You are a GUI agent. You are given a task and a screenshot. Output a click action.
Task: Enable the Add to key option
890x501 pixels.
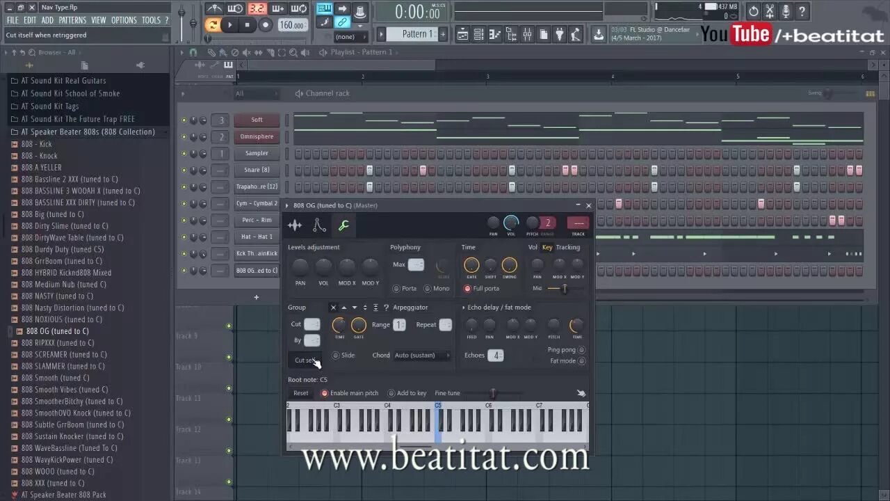click(391, 392)
